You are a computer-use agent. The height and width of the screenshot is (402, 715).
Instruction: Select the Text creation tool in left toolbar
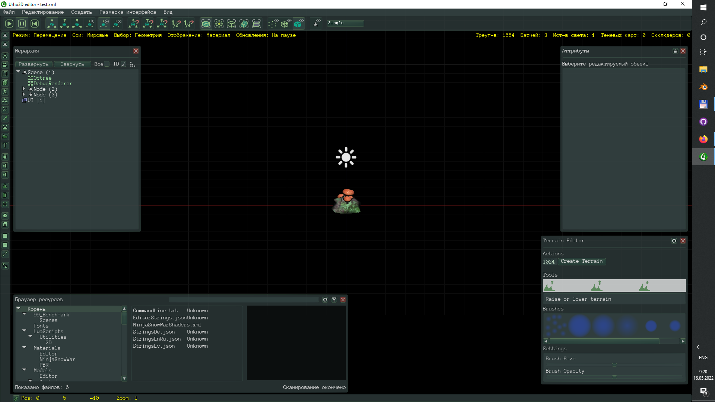coord(5,145)
